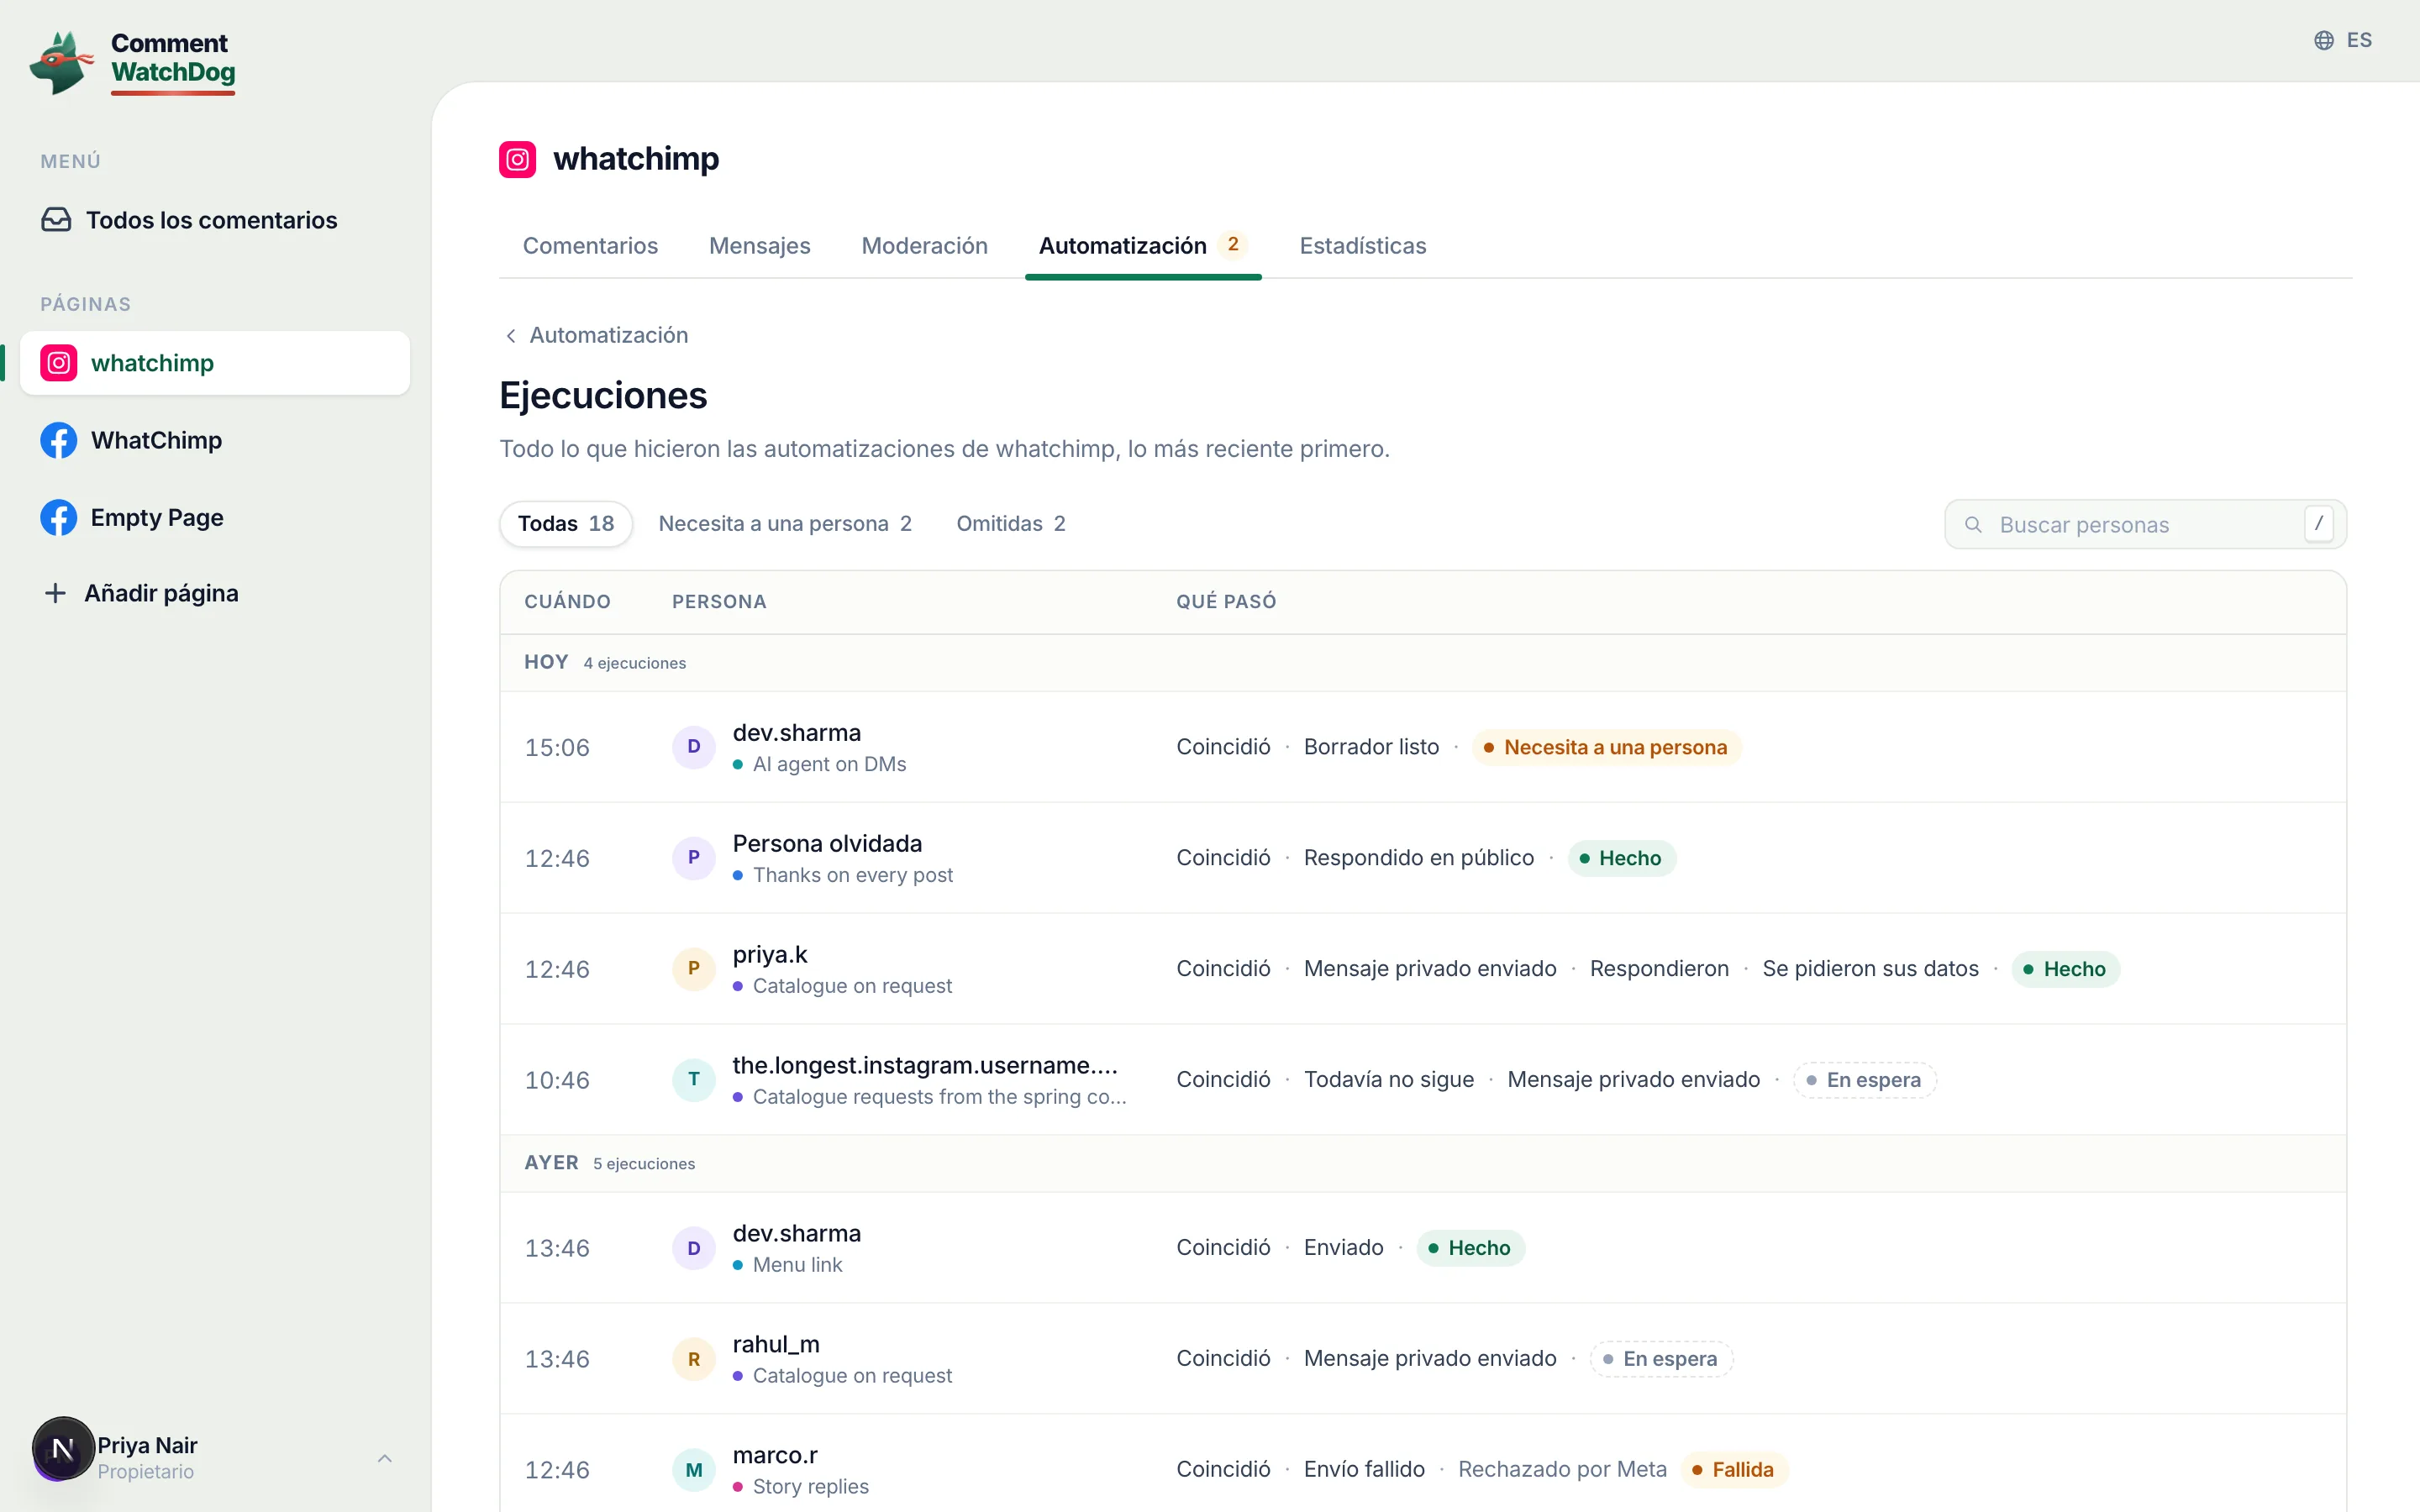The width and height of the screenshot is (2420, 1512).
Task: Switch to the Estadísticas tab
Action: pos(1362,246)
